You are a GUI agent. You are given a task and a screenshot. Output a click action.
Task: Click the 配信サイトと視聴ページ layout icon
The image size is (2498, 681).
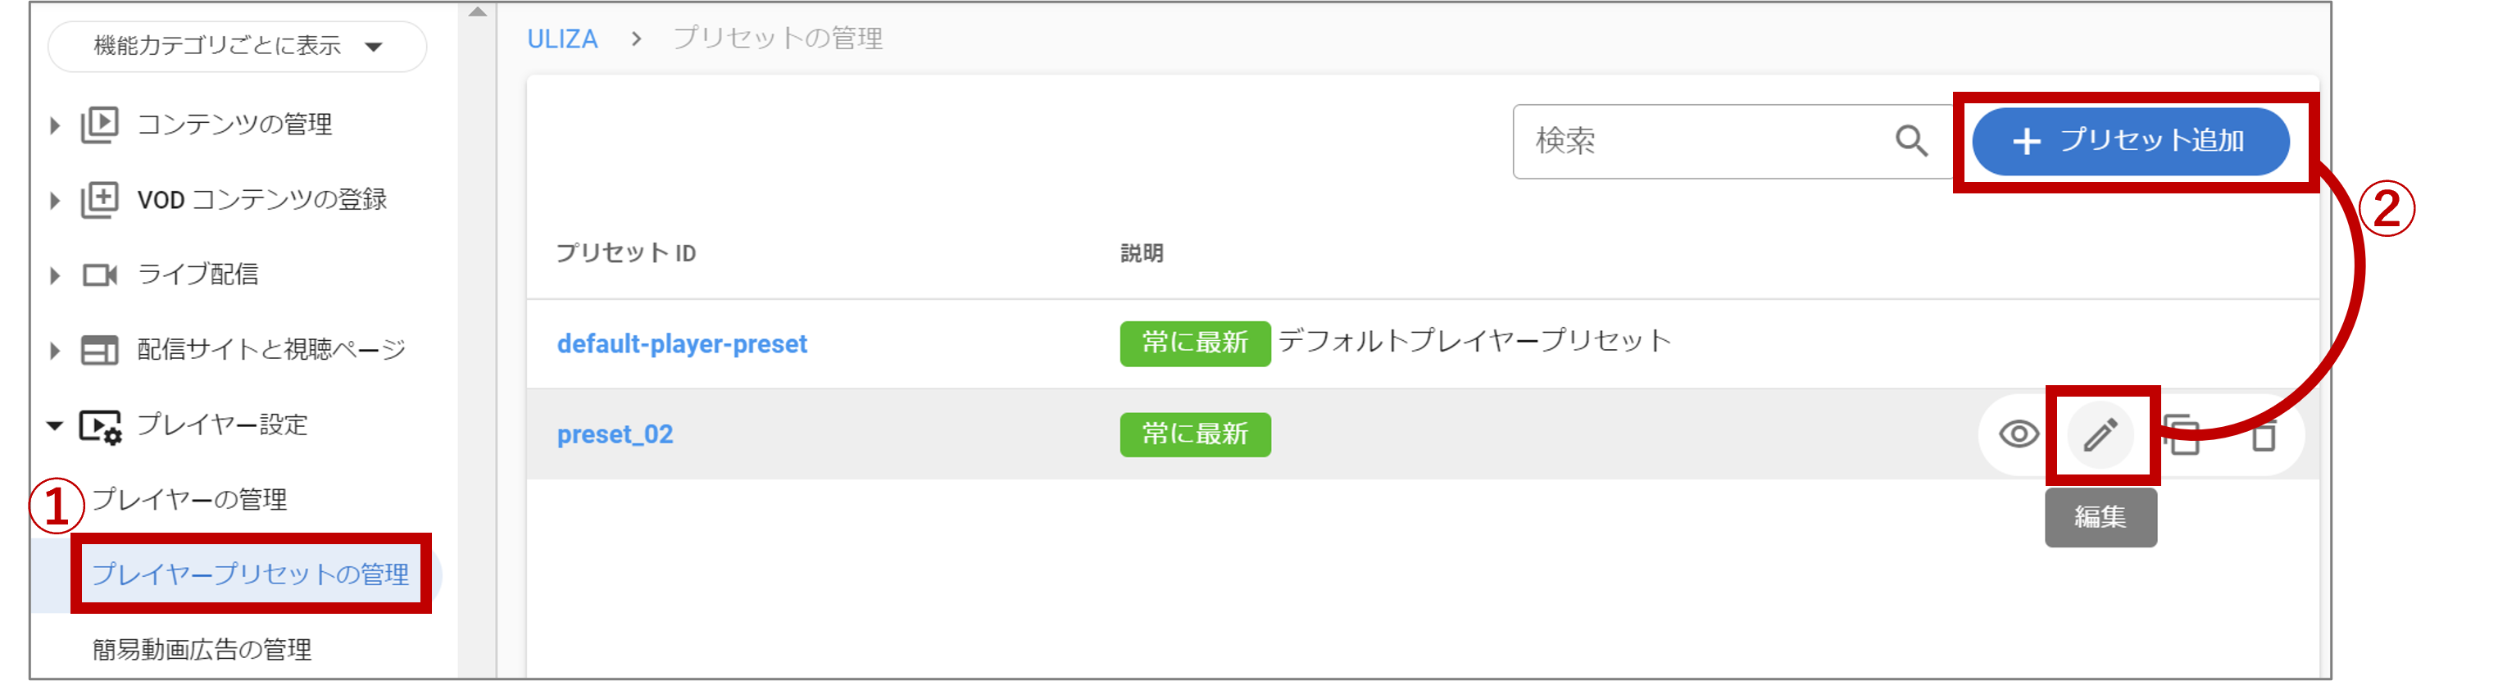99,349
